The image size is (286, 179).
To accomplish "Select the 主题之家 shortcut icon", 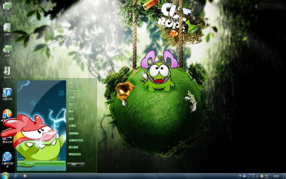I will 7,94.
